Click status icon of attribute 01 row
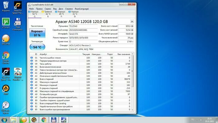This screenshot has width=218, height=123. (x=31, y=58)
